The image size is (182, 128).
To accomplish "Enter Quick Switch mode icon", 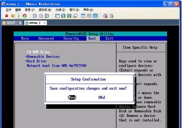I will pos(69,16).
